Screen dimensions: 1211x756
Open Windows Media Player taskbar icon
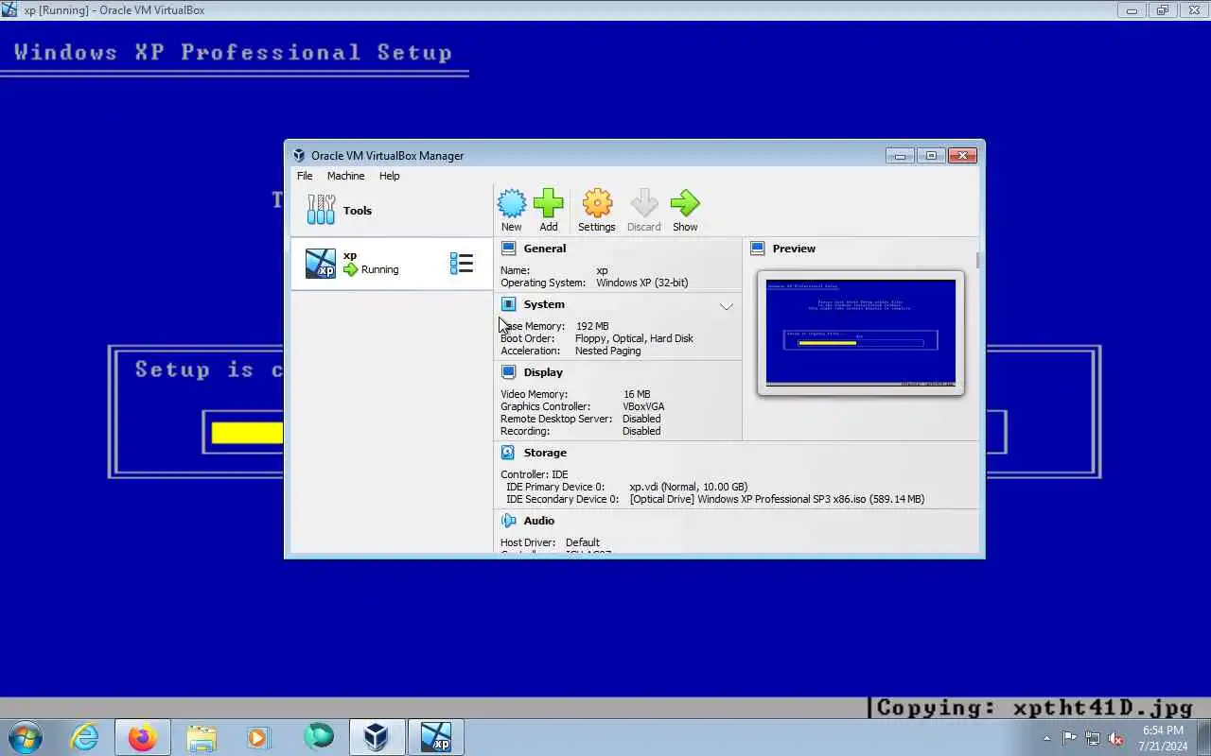pyautogui.click(x=259, y=737)
